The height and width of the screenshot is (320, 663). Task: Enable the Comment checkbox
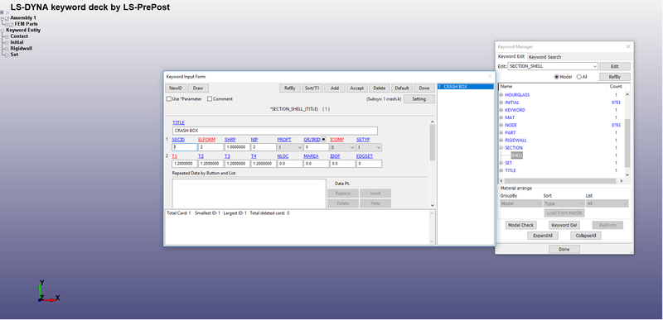[210, 99]
